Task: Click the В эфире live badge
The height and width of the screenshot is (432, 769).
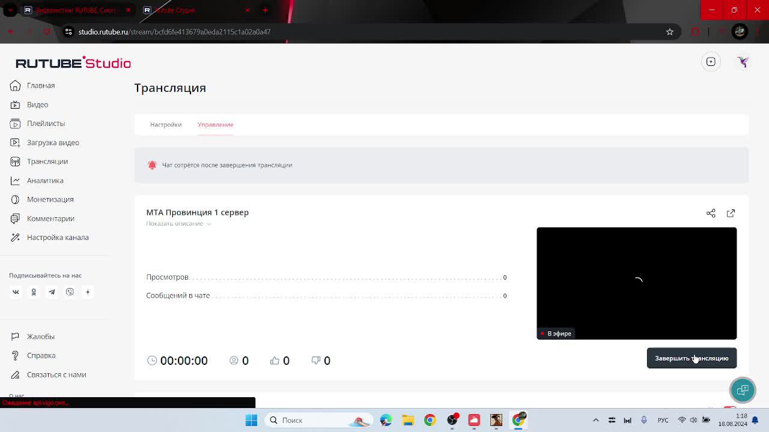Action: (555, 334)
